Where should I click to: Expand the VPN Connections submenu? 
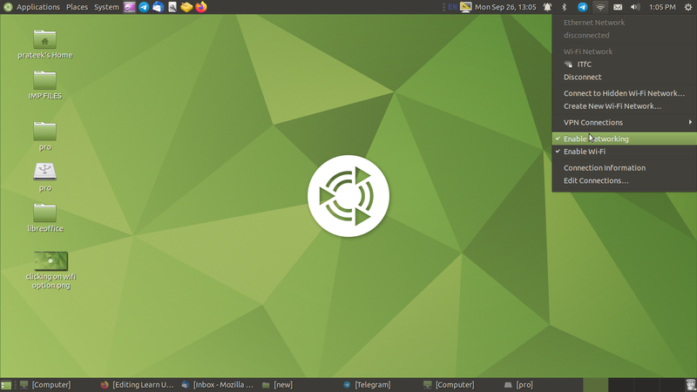[624, 122]
